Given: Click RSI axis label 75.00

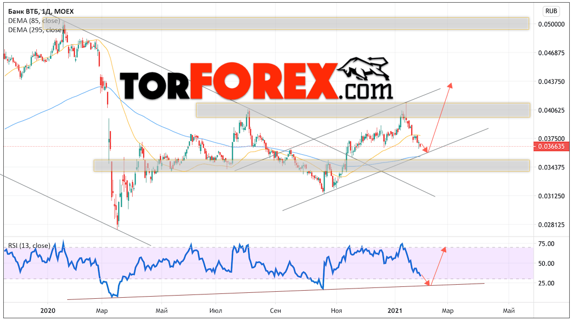Looking at the screenshot, I should point(546,244).
